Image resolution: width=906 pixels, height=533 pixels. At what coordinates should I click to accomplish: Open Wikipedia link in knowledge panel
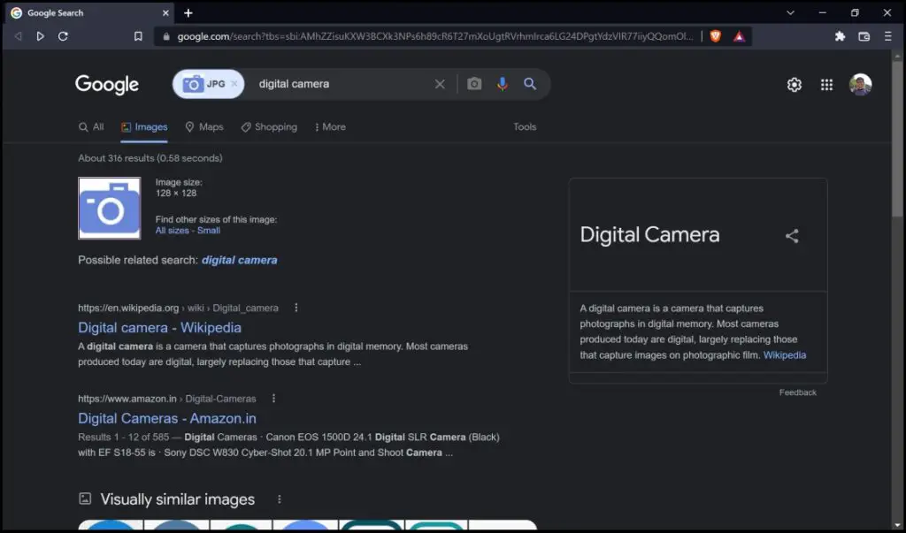[x=785, y=355]
